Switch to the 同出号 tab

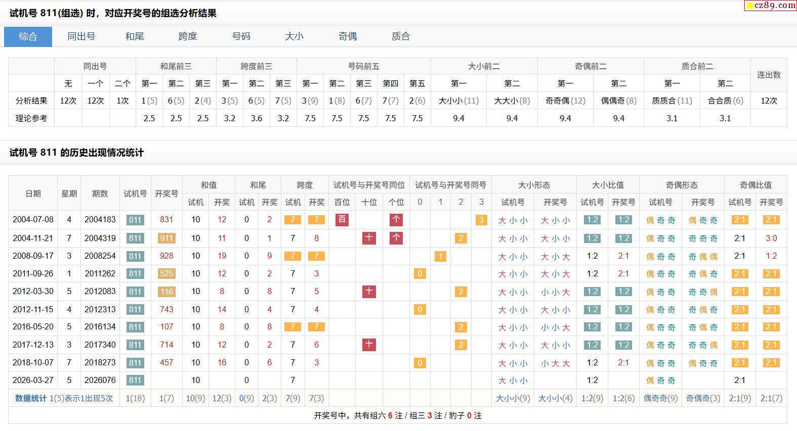81,36
